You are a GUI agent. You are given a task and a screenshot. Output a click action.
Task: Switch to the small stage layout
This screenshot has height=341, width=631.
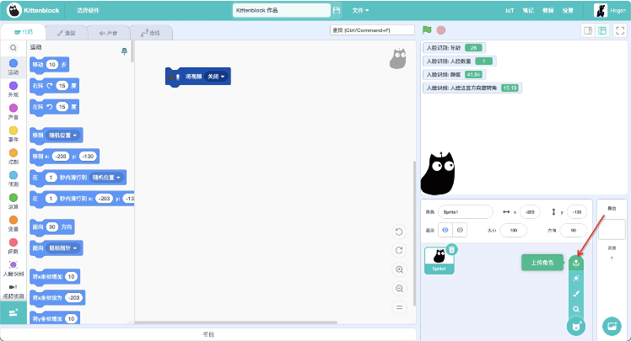click(588, 30)
